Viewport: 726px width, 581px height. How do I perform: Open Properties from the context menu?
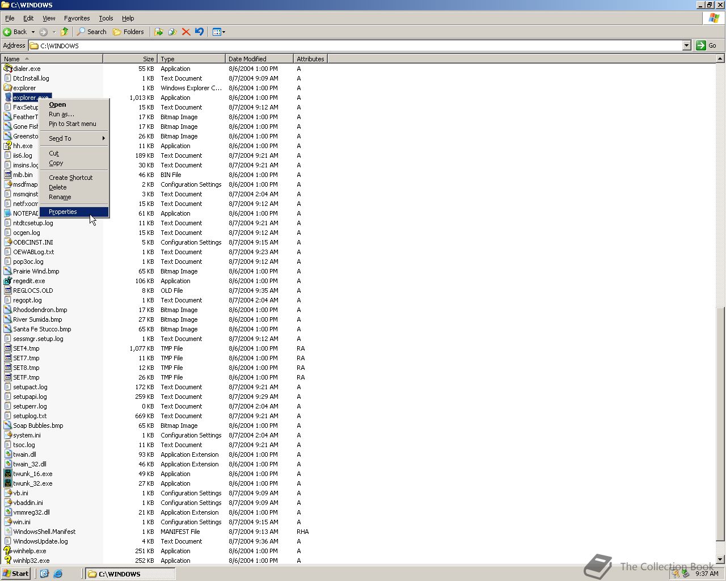(x=74, y=212)
